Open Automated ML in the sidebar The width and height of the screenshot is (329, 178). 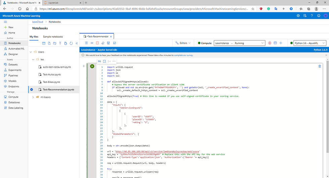(x=16, y=49)
